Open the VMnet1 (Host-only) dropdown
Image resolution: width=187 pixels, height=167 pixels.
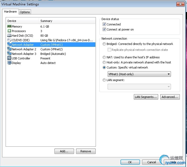point(139,74)
